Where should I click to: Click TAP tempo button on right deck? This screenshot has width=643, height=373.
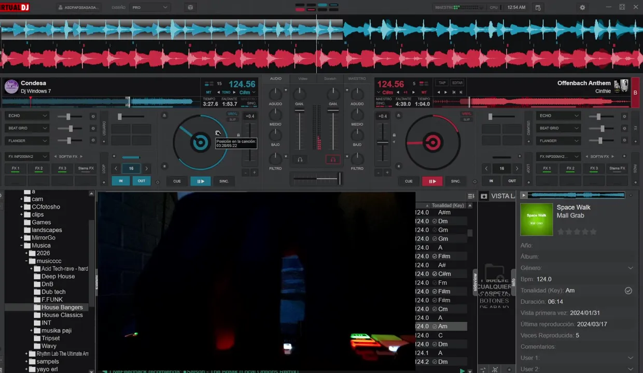point(442,83)
